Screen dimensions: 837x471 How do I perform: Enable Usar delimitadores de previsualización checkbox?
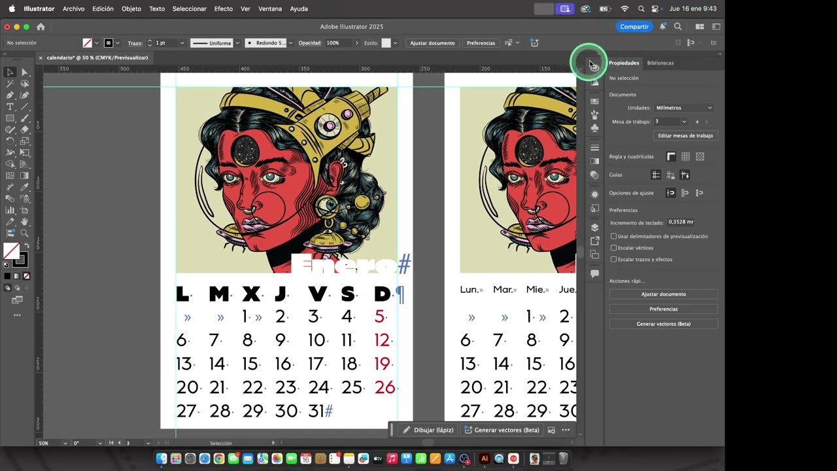click(x=613, y=236)
